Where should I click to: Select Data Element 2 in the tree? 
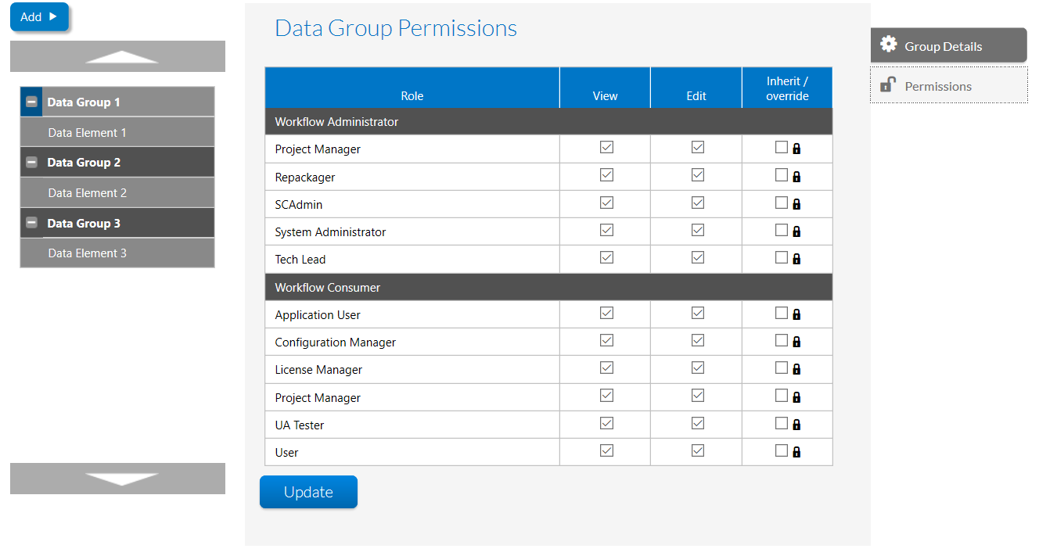tap(87, 193)
